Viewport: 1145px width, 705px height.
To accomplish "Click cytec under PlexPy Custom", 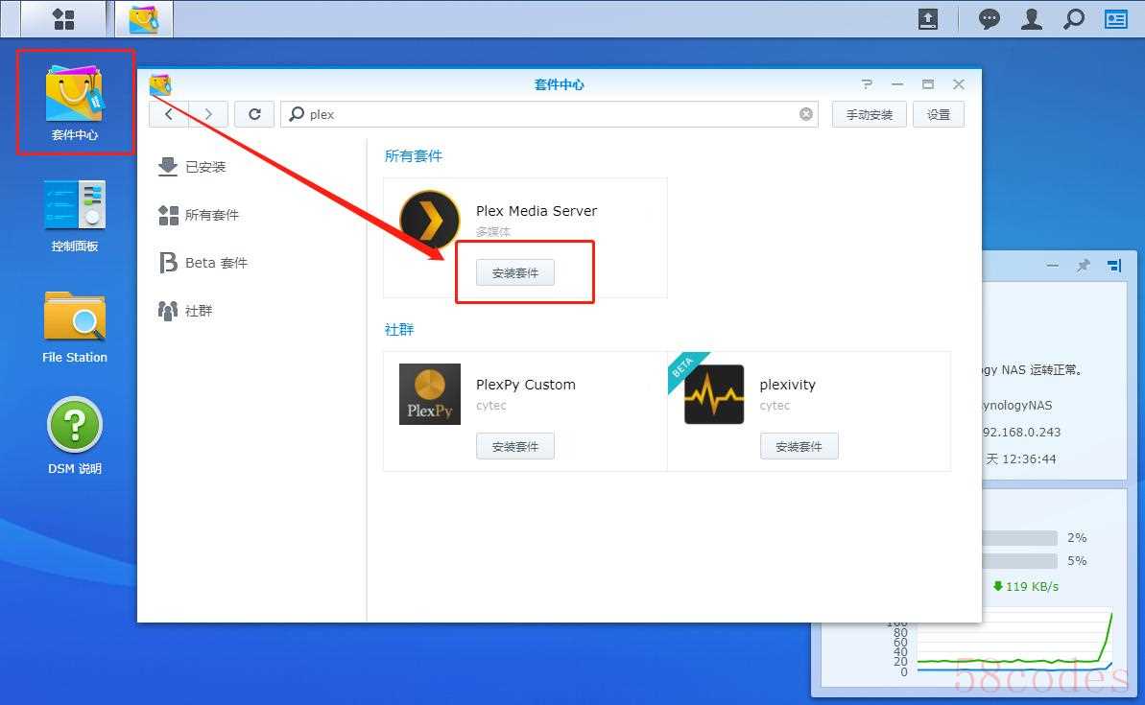I will (x=491, y=406).
